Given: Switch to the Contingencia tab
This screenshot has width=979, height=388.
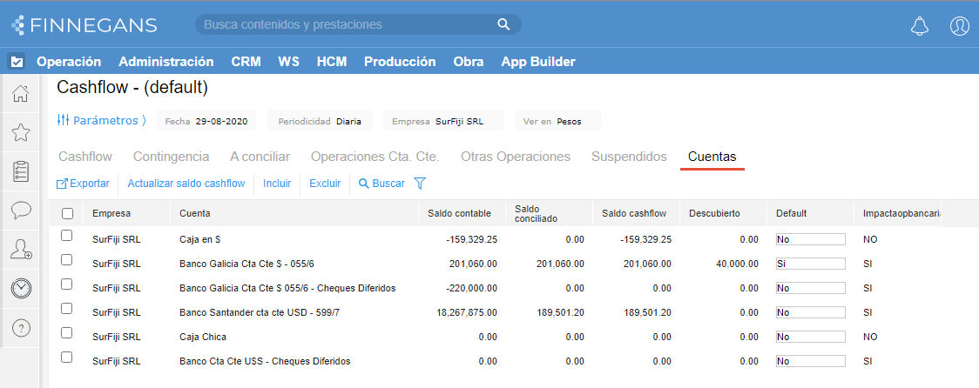Looking at the screenshot, I should (171, 157).
